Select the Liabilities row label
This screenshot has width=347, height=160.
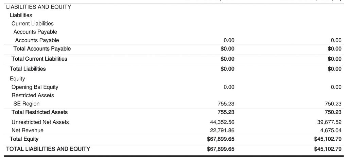coord(21,15)
